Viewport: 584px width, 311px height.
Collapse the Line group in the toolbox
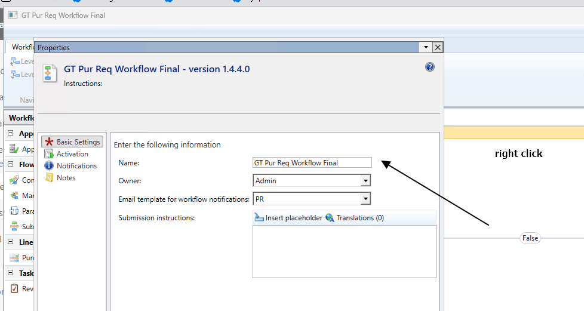[x=11, y=242]
